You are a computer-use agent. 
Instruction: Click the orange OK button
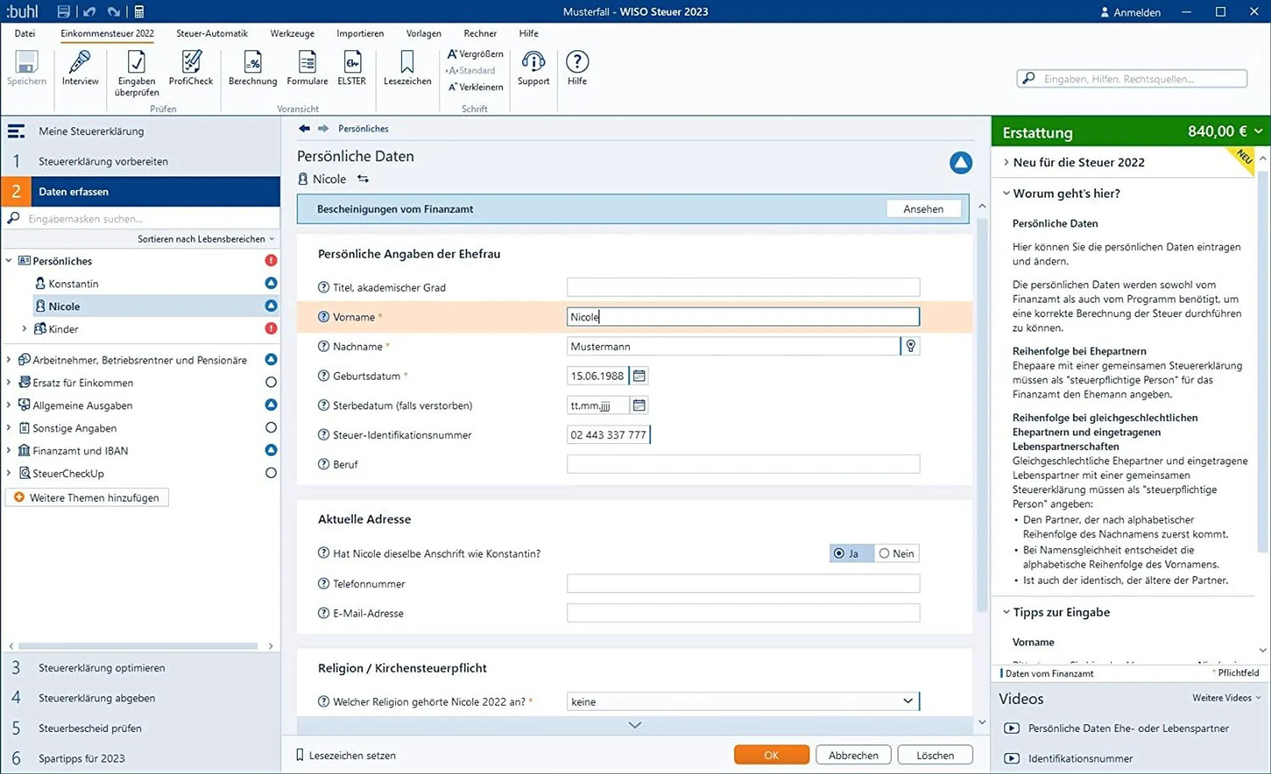click(771, 755)
